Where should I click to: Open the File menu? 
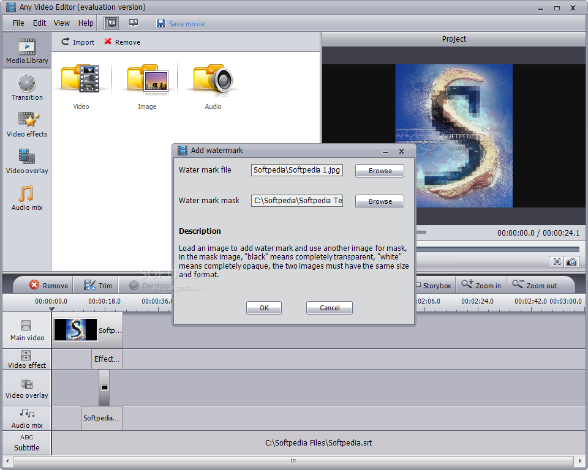18,23
